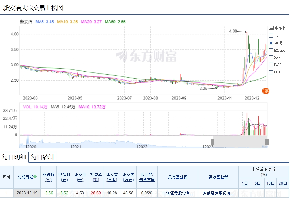Click the right handle of the range selector

point(267,142)
